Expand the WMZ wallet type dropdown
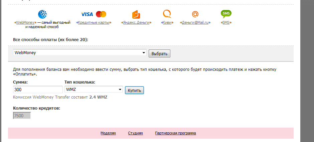This screenshot has height=142, width=314. click(x=94, y=90)
